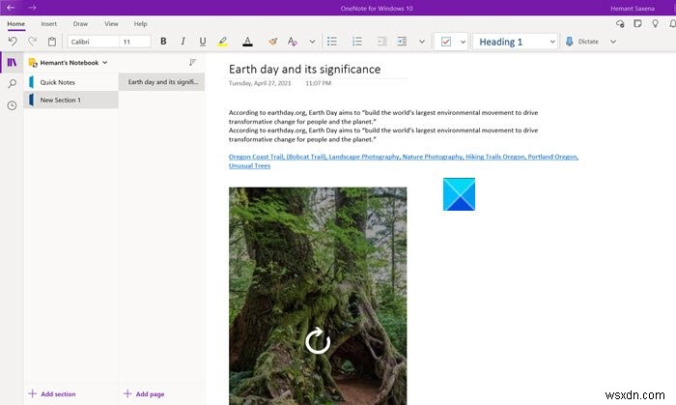Open the sync status cloud icon
The width and height of the screenshot is (676, 405).
[x=620, y=24]
